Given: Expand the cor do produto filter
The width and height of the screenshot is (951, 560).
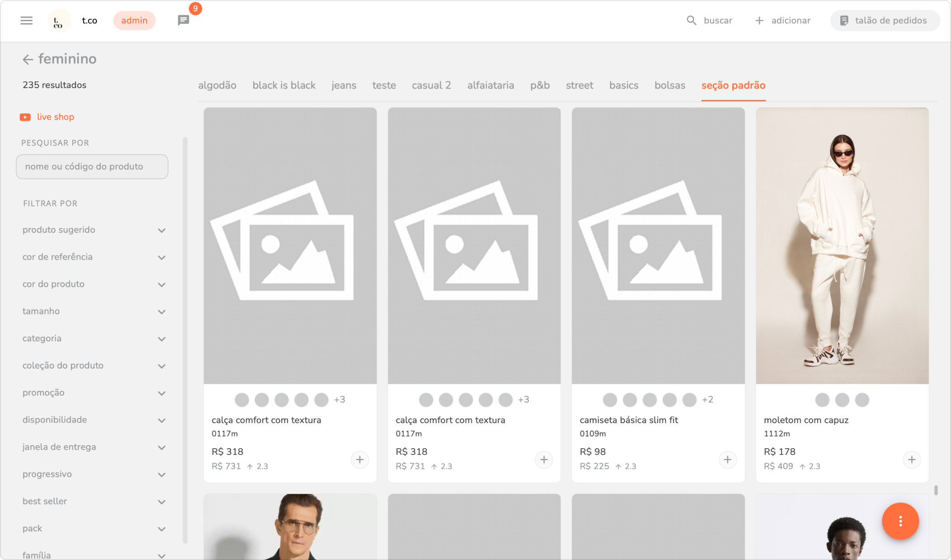Looking at the screenshot, I should coord(161,285).
